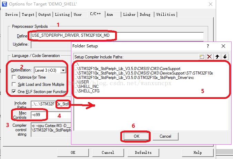Click the Misc Controls --c99 field

[x=51, y=115]
